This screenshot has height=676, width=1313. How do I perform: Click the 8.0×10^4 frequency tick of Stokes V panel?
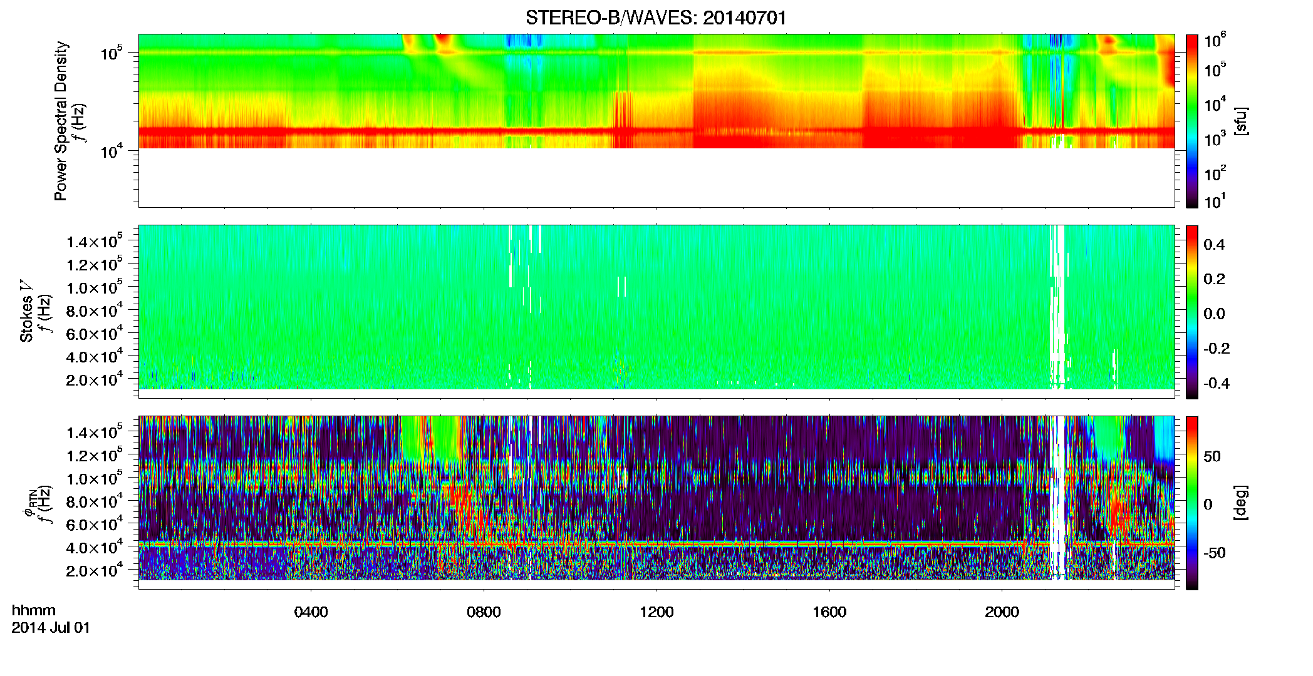[x=95, y=310]
